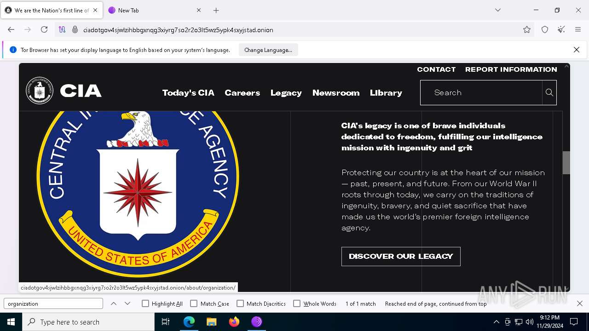589x331 pixels.
Task: Click the Tor Browser taskbar icon
Action: 257,322
